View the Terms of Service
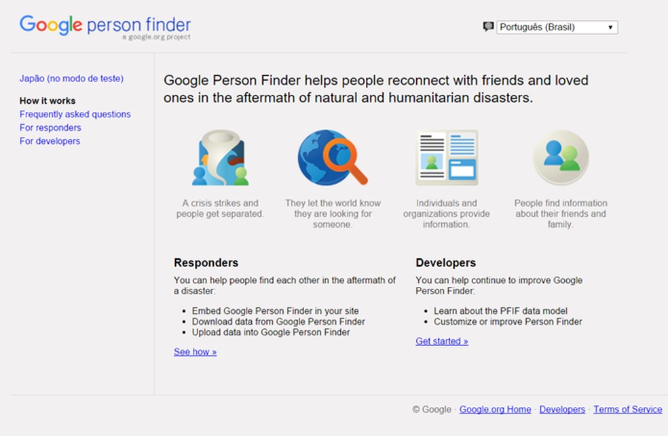Screen dimensions: 668x436 (x=627, y=409)
